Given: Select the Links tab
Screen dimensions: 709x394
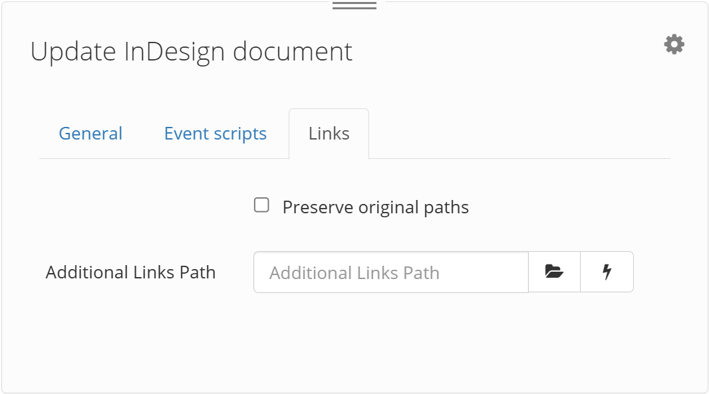Looking at the screenshot, I should (329, 133).
